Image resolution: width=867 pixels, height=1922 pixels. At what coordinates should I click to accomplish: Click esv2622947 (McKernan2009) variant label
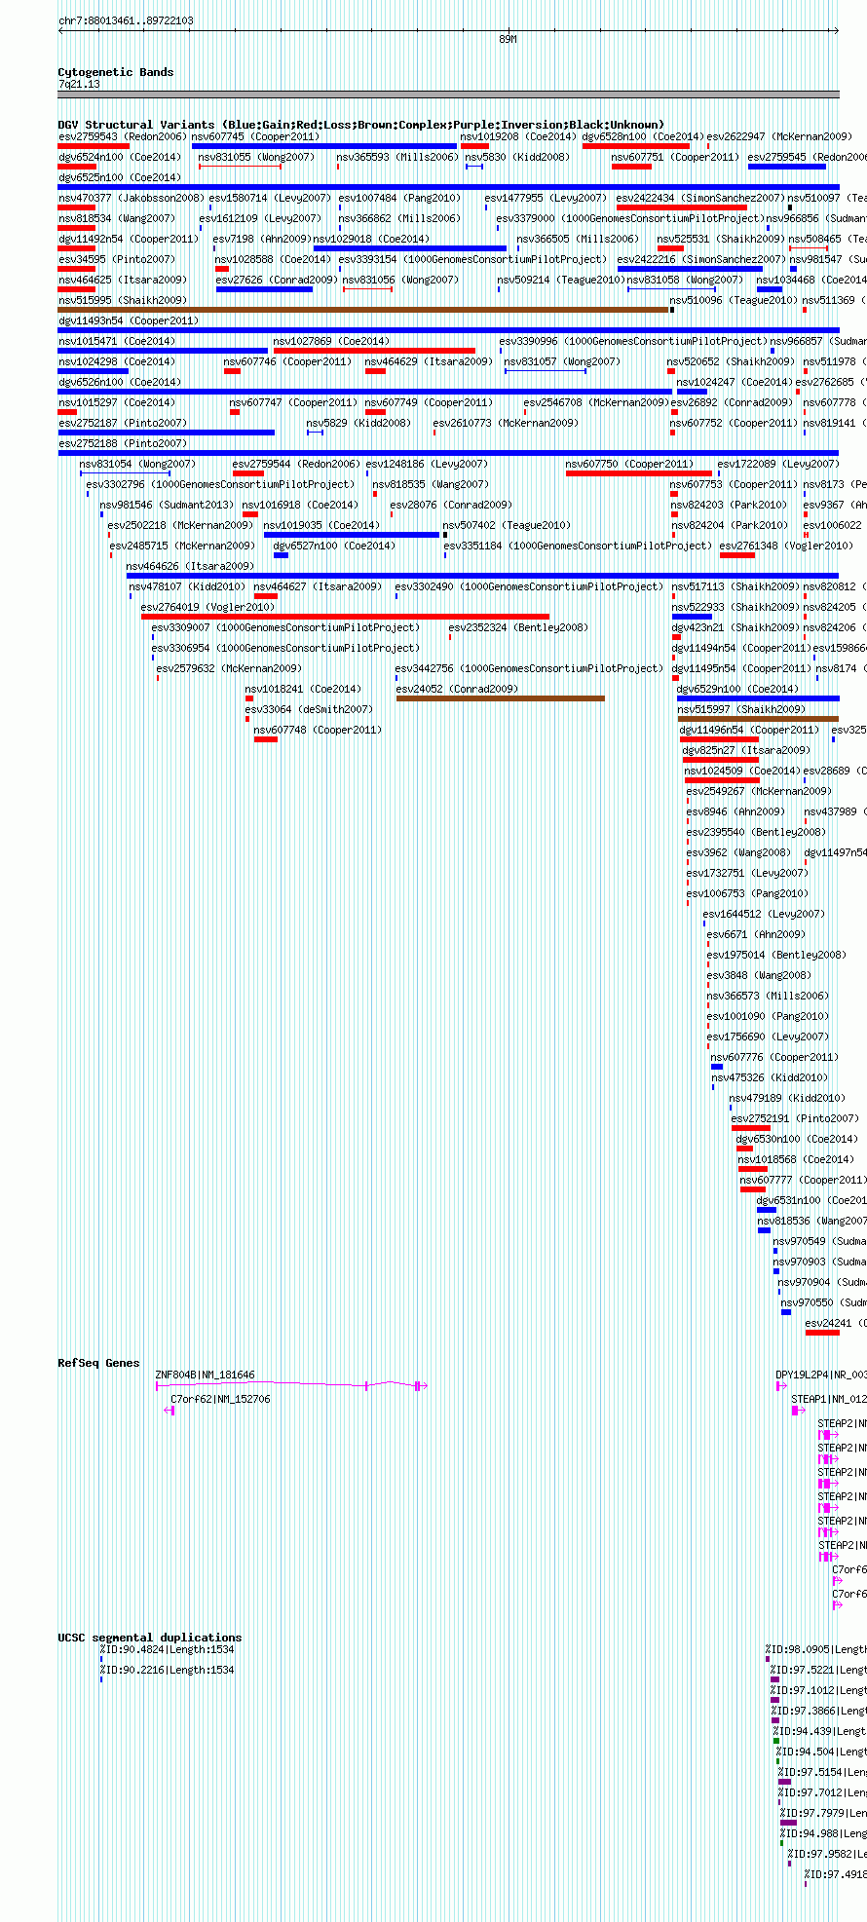coord(778,136)
